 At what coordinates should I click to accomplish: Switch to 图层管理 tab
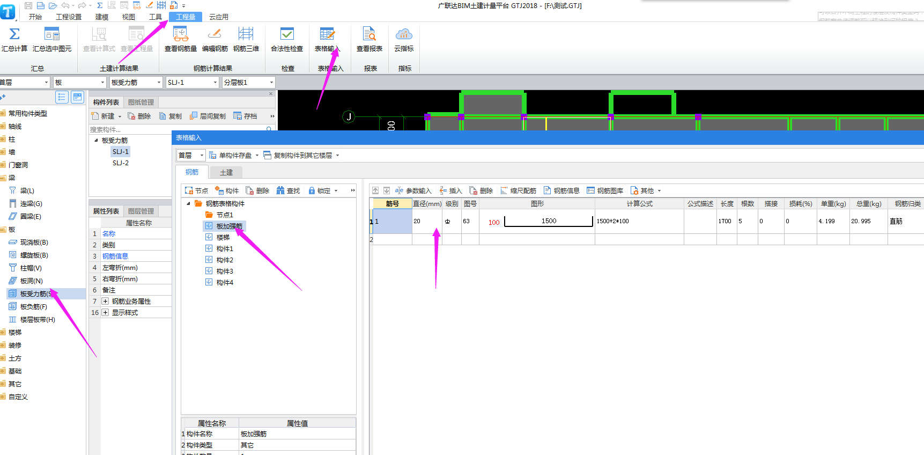click(141, 211)
